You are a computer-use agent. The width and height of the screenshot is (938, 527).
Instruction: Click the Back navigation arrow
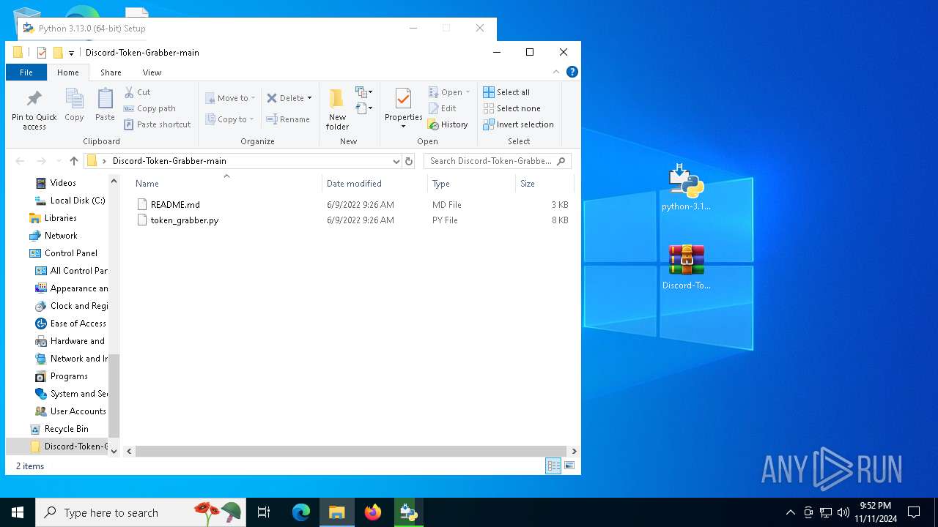[x=20, y=161]
